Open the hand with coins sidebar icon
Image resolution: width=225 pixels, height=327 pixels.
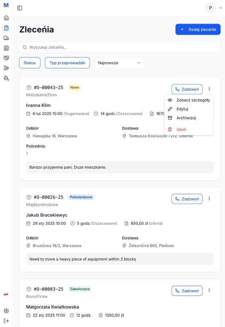(6, 68)
